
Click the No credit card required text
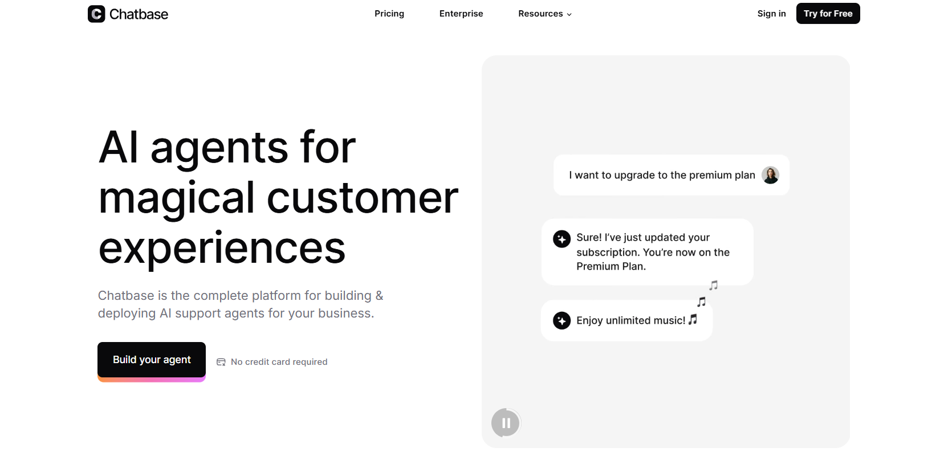pos(279,362)
